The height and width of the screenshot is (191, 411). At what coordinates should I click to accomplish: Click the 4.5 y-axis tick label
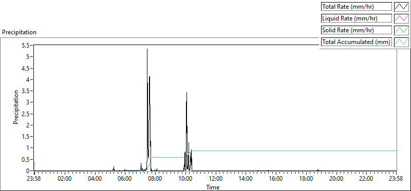(x=25, y=68)
